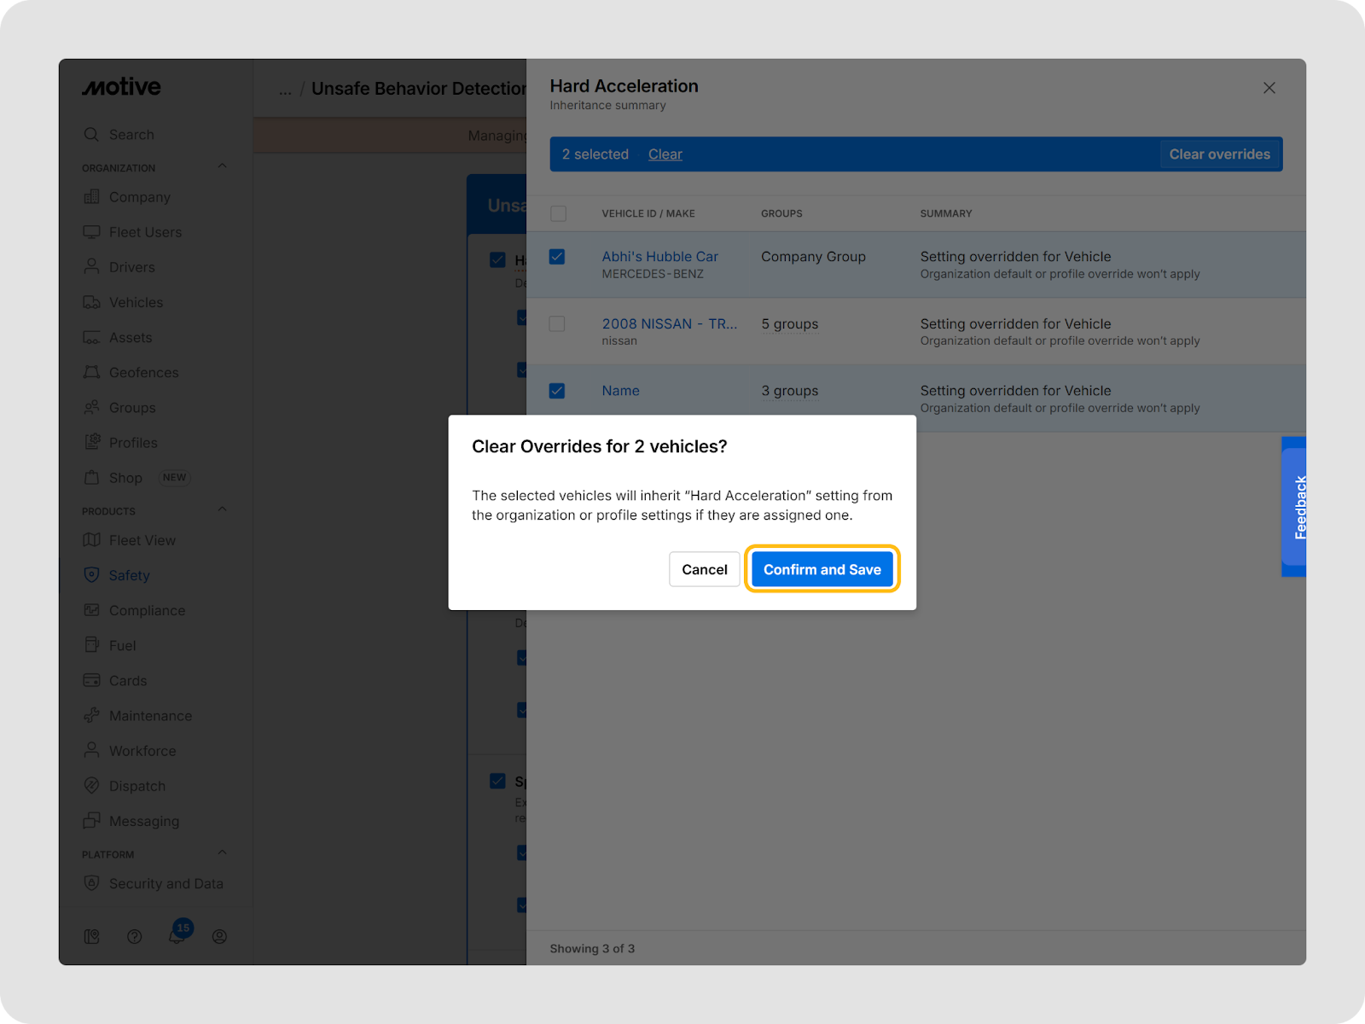Go to Compliance in the sidebar
1365x1024 pixels.
pos(147,611)
